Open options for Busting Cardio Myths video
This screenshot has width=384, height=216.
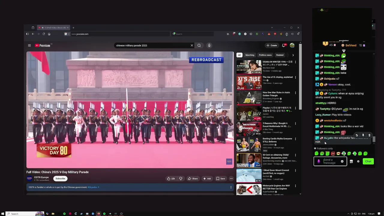click(295, 139)
